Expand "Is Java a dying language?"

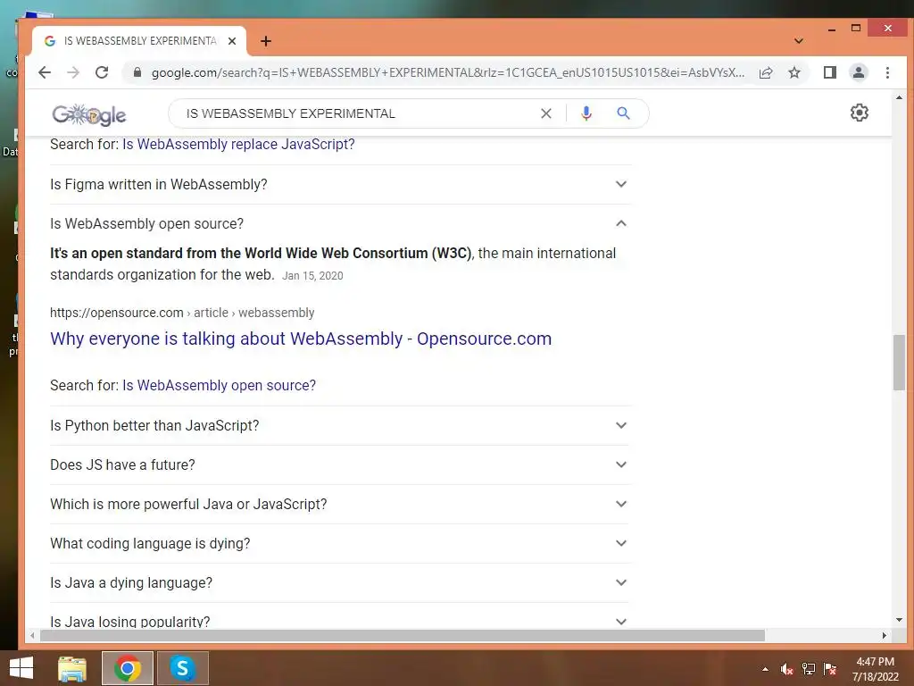(x=340, y=582)
